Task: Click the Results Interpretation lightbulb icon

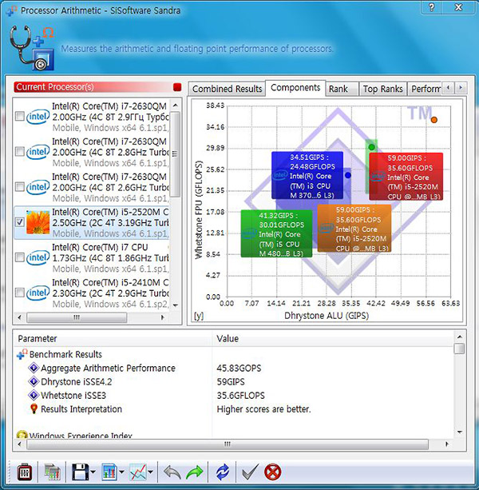Action: pyautogui.click(x=34, y=408)
